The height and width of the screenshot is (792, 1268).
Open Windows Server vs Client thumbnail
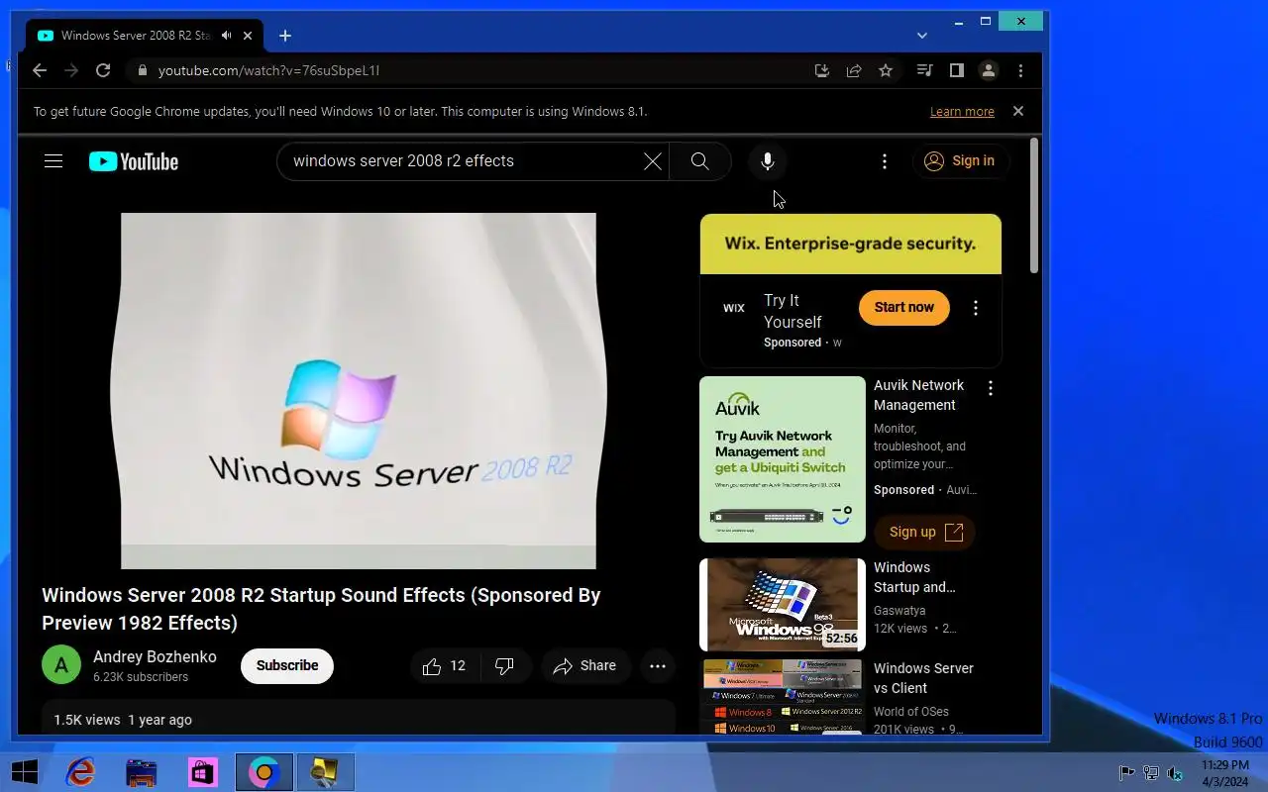(x=783, y=698)
